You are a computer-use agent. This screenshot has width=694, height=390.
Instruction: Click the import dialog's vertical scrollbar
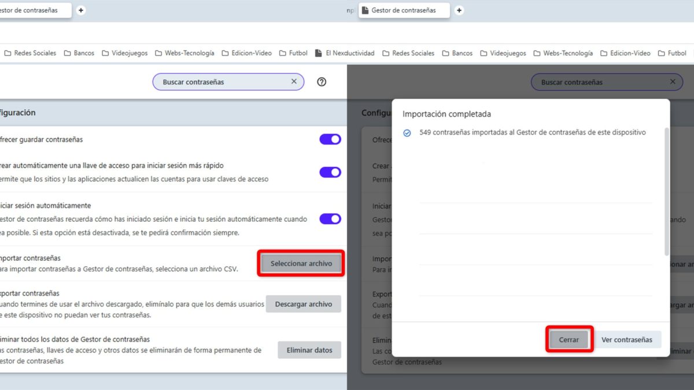[666, 191]
